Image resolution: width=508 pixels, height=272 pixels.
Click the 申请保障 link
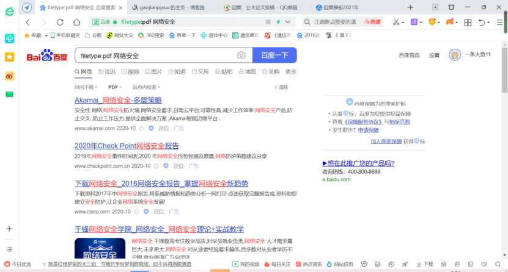pyautogui.click(x=368, y=130)
